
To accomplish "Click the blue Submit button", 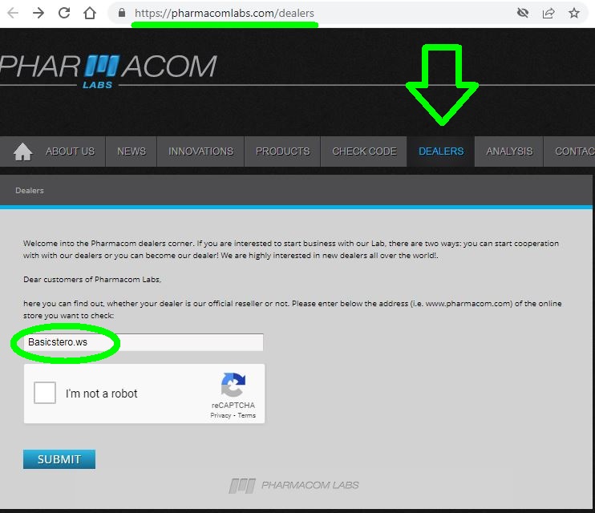I will (x=59, y=459).
